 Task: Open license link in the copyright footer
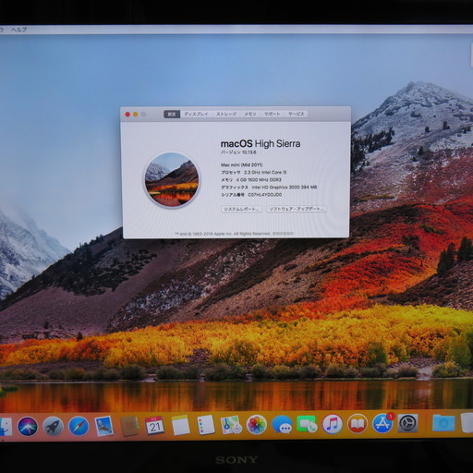[283, 234]
